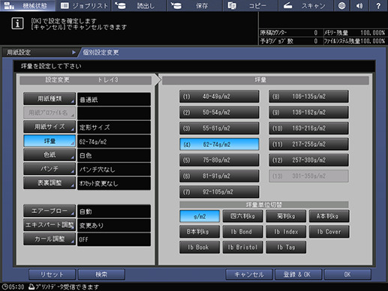Image resolution: width=388 pixels, height=291 pixels.
Task: Select weight 81-91g/m2
Action: point(219,176)
